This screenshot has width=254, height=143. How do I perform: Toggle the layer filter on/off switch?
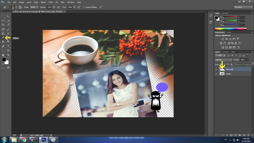coord(248,55)
